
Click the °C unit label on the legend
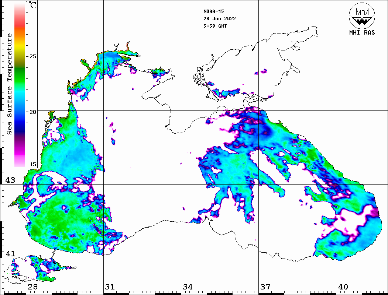pos(32,5)
